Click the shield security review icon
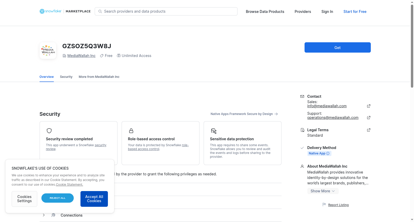The height and width of the screenshot is (222, 414). [49, 131]
